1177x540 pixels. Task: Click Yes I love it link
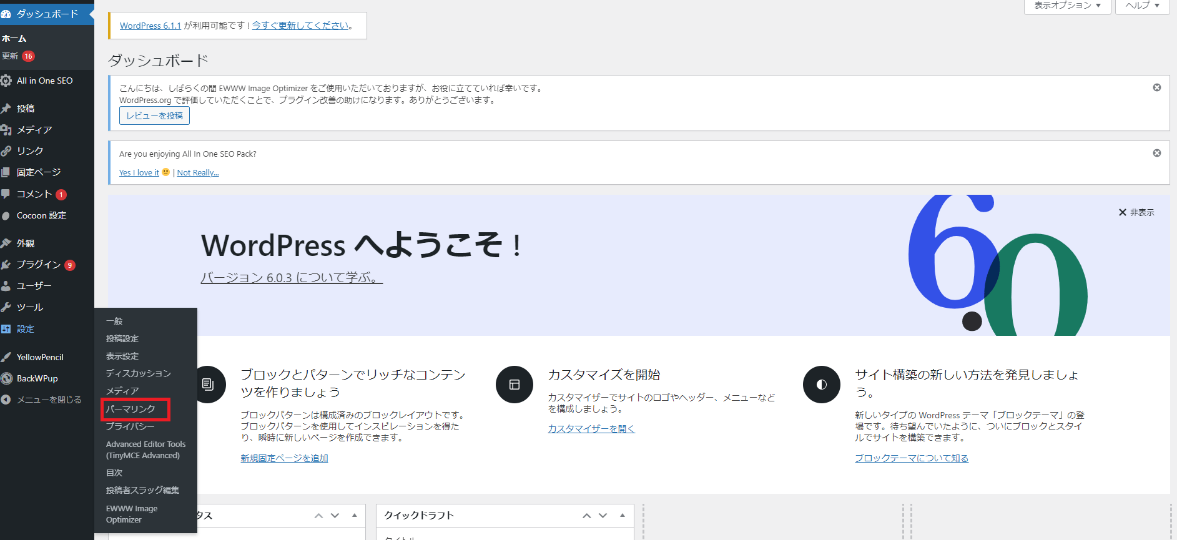(x=139, y=173)
